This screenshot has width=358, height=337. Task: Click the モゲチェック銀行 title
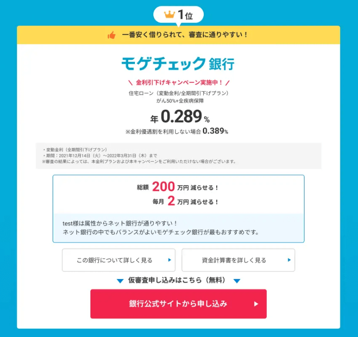click(178, 64)
